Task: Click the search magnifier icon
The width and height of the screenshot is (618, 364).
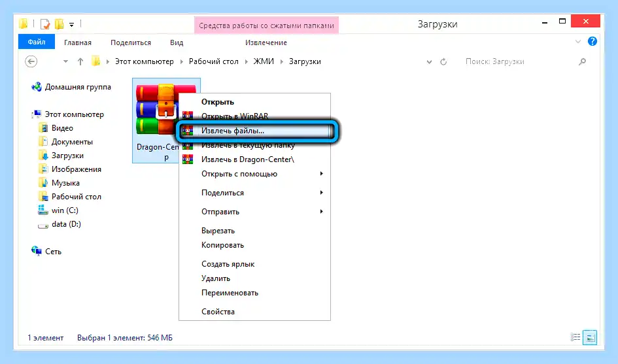Action: [x=582, y=62]
